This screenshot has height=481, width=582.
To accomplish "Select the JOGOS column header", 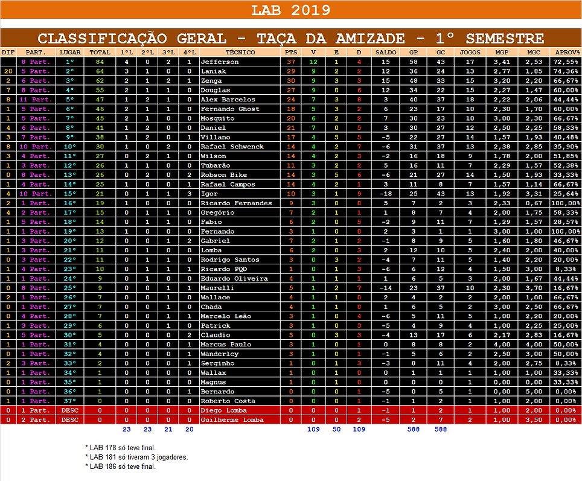I will [470, 53].
